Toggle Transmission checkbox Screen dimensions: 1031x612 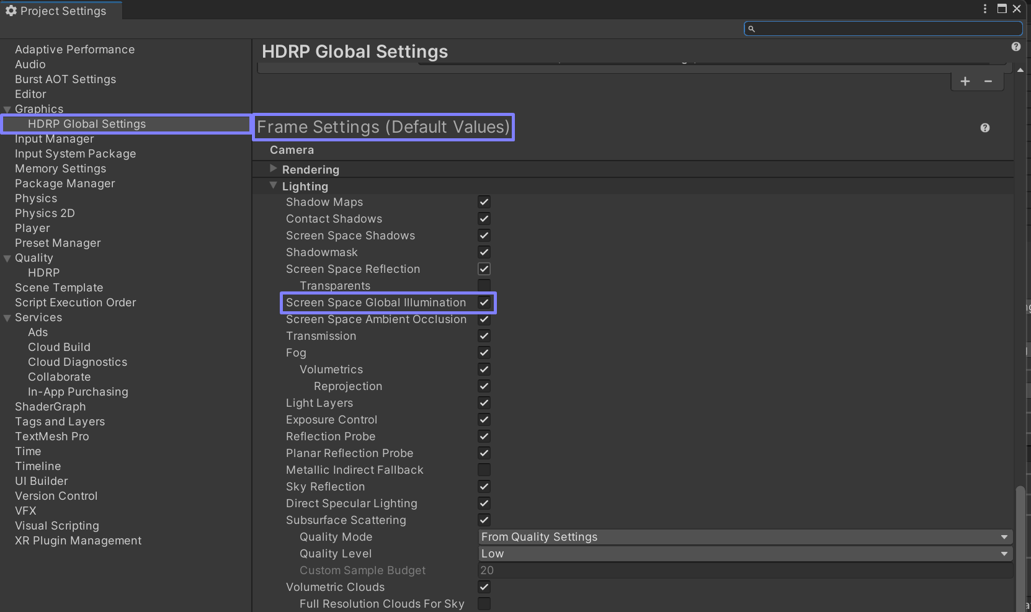pos(484,336)
